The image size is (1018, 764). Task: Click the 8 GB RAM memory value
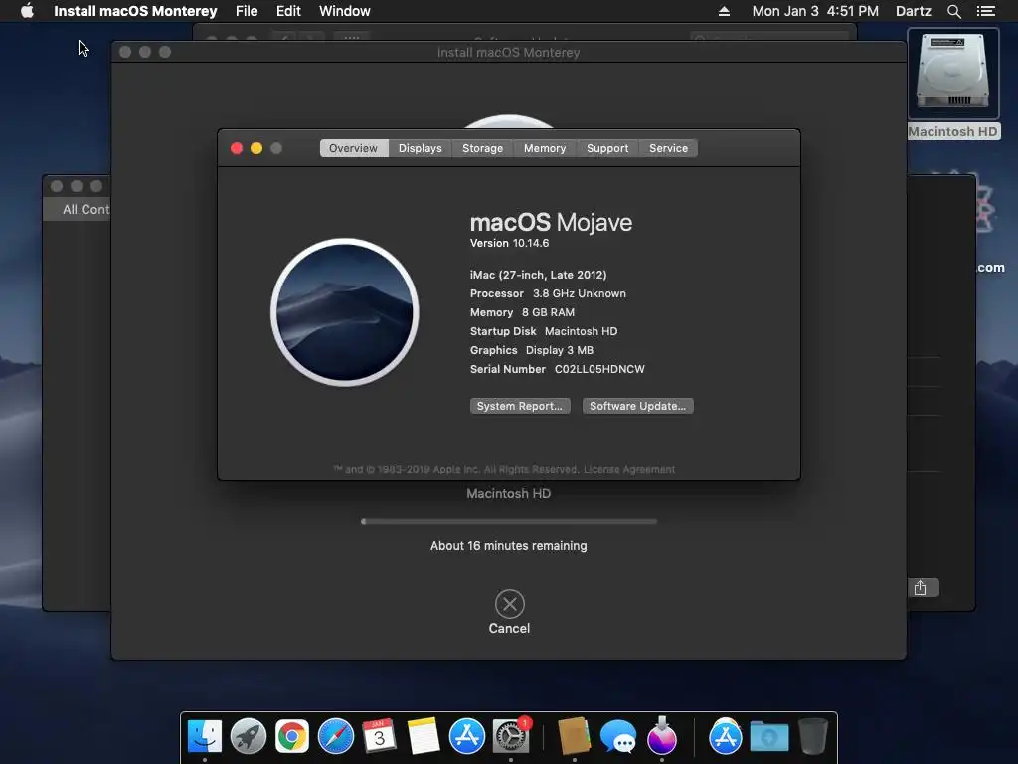click(x=548, y=312)
